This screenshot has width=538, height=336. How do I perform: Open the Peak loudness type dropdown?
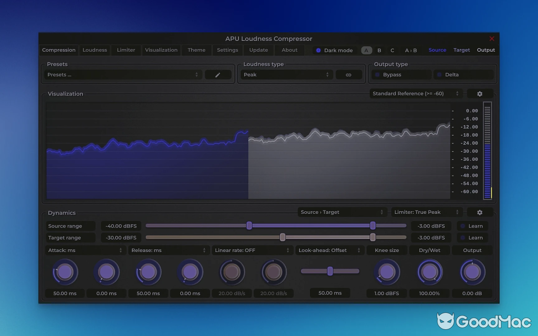pyautogui.click(x=286, y=74)
